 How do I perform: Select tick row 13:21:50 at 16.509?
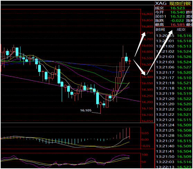174,157
